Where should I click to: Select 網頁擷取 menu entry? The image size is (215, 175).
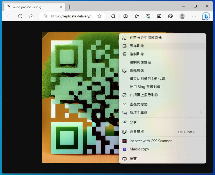(x=162, y=132)
